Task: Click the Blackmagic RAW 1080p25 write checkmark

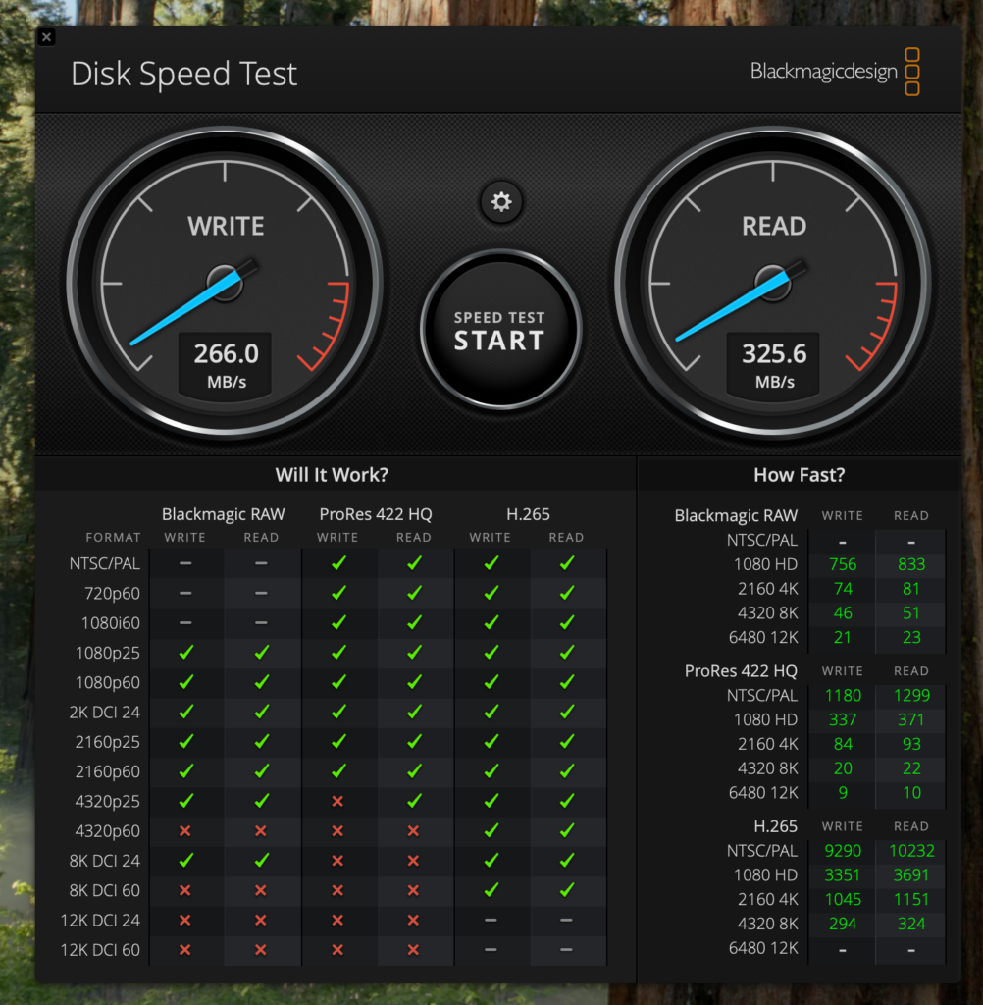Action: [185, 653]
